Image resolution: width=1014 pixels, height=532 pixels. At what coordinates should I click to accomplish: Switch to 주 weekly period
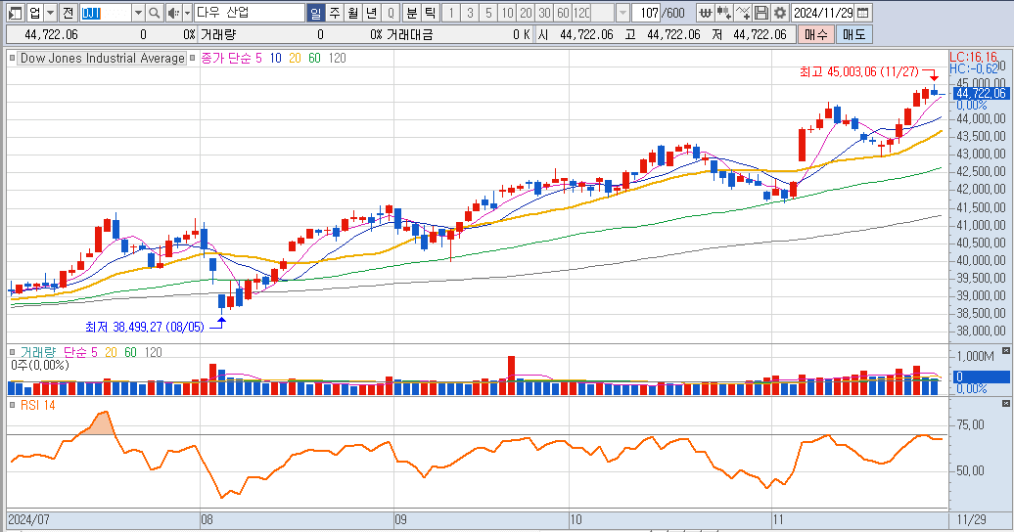point(335,13)
